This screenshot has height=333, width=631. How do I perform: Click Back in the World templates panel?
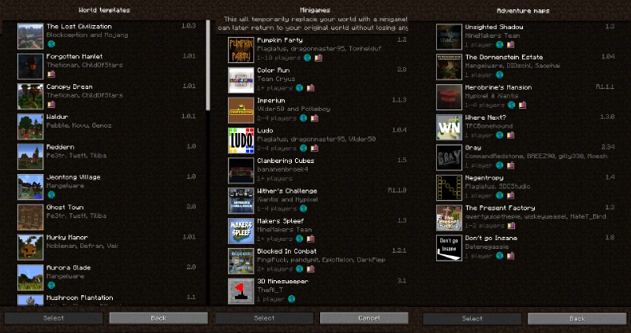click(159, 318)
